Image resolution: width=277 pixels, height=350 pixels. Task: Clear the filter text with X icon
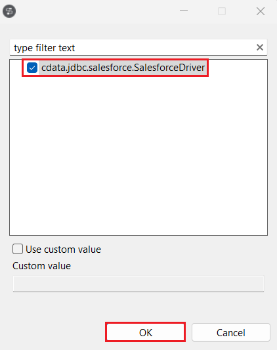coord(259,47)
